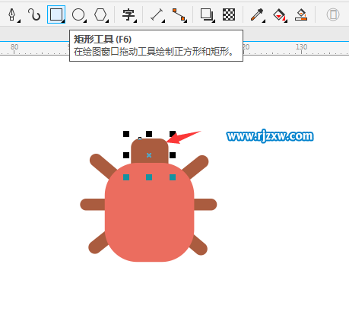Image resolution: width=349 pixels, height=312 pixels.
Task: Pick the Polygon tool
Action: 100,14
